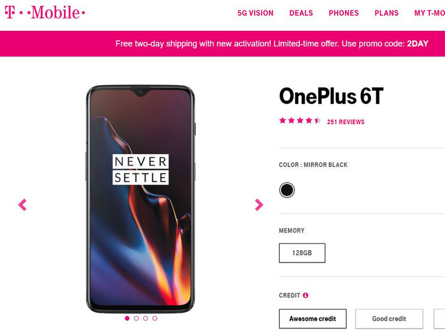Select the fourth carousel dot
Viewport: 445px width, 333px height.
point(155,318)
